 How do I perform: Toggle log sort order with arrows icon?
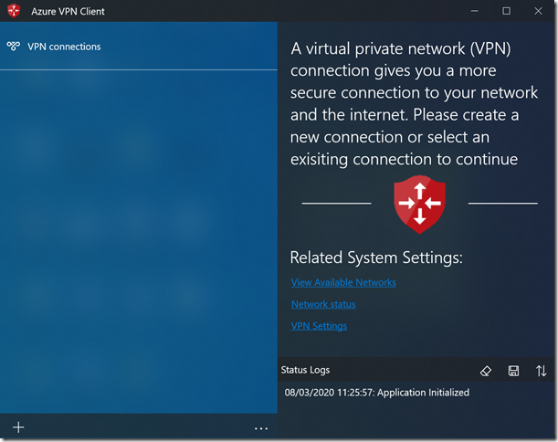542,371
